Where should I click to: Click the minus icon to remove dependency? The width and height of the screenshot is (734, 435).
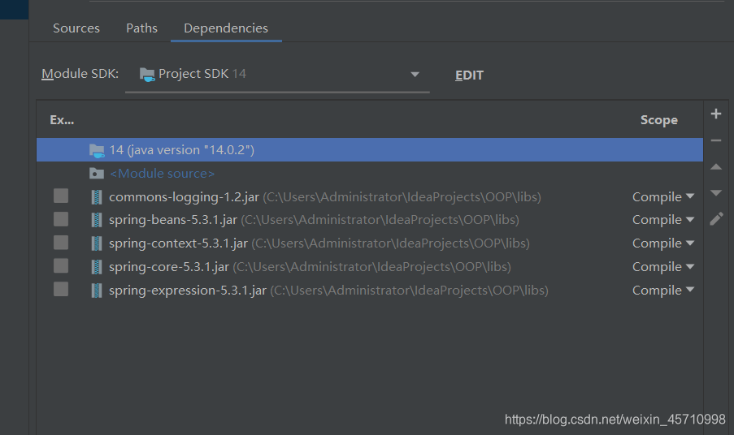[x=716, y=140]
